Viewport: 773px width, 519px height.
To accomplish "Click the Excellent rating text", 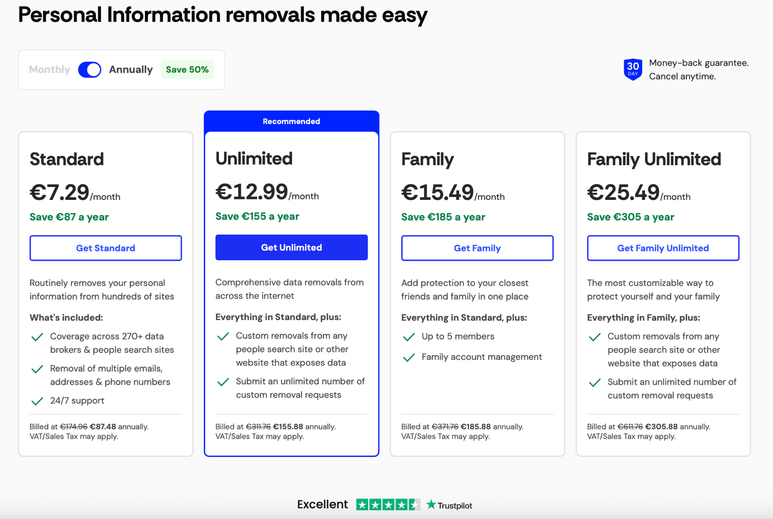I will [322, 505].
